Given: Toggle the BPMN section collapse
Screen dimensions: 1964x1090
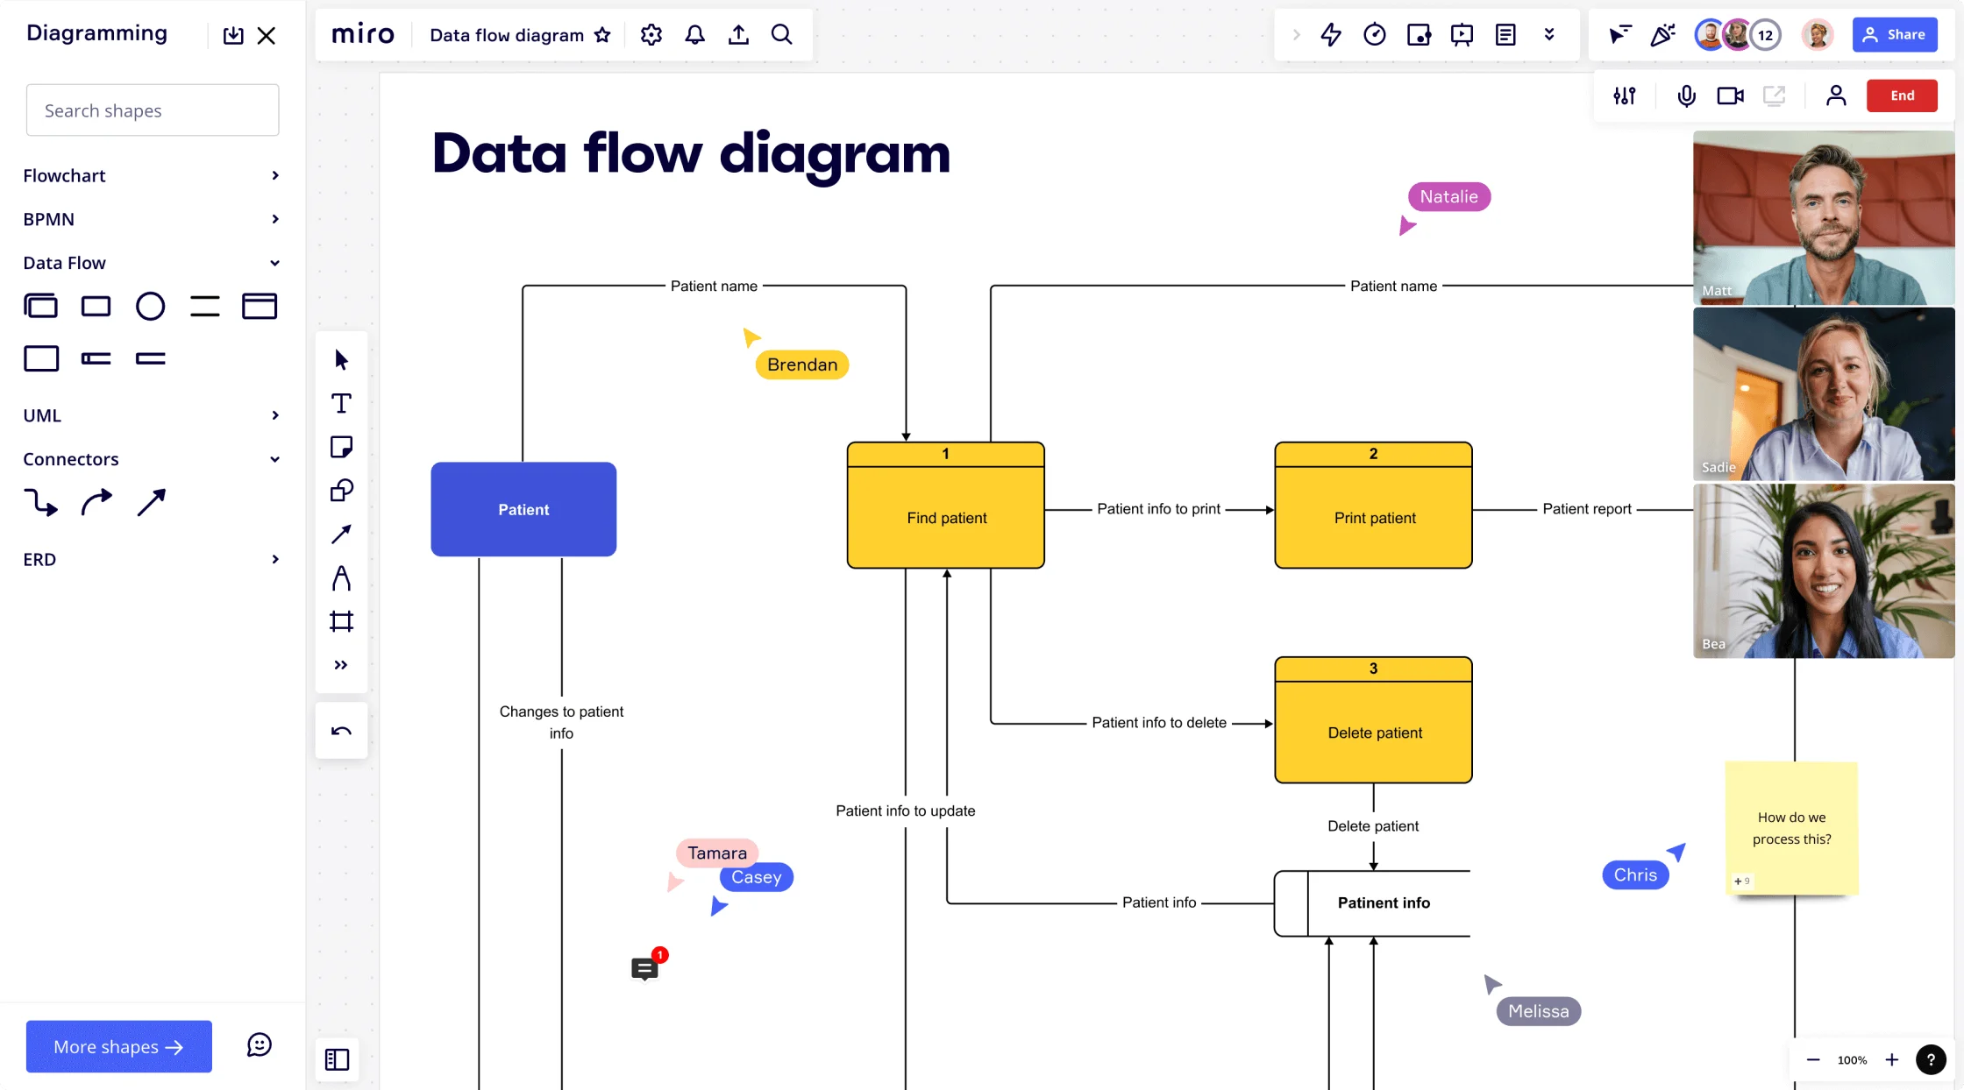Looking at the screenshot, I should [275, 219].
